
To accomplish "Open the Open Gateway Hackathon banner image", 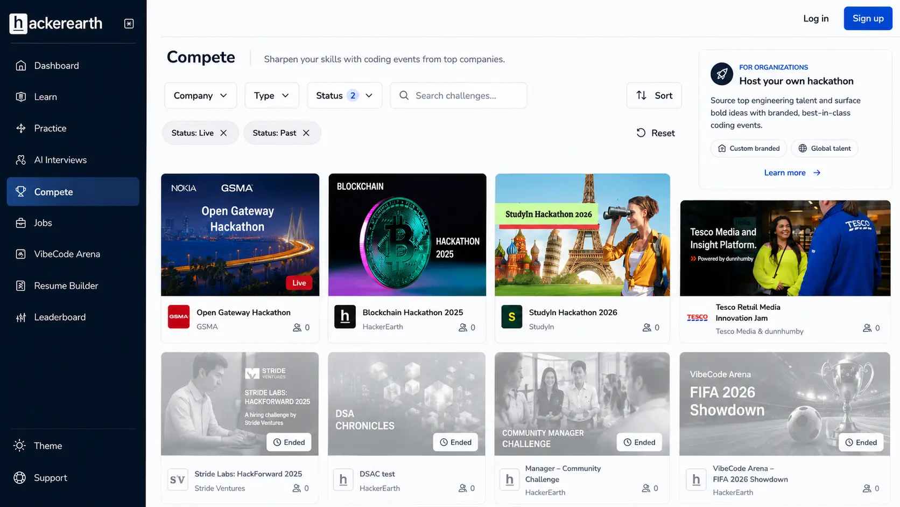I will [240, 235].
